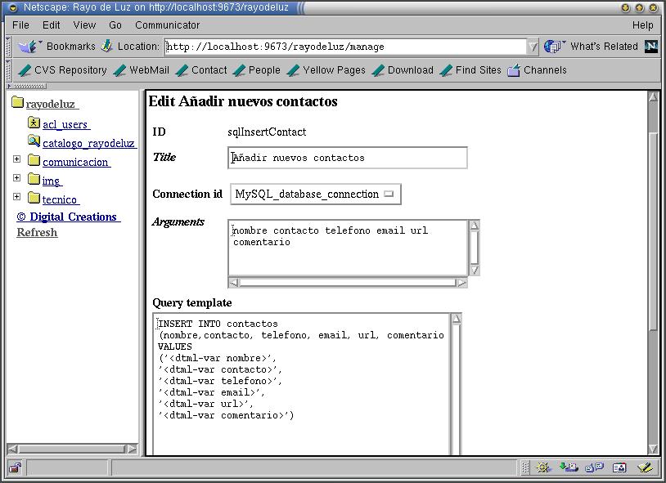The width and height of the screenshot is (666, 483).
Task: Open the tecnico link
Action: (x=61, y=199)
